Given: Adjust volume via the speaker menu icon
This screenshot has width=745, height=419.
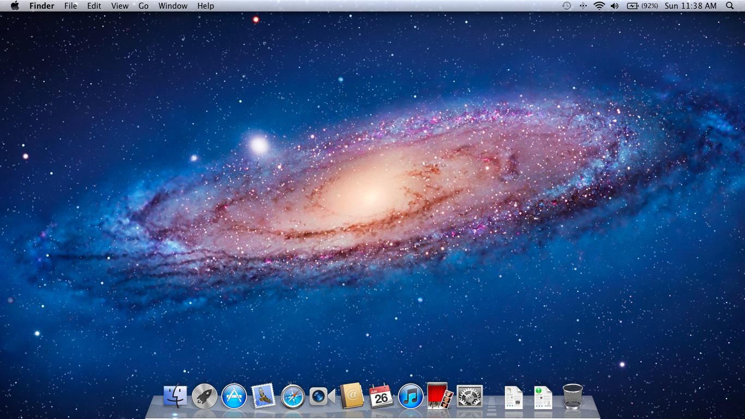Looking at the screenshot, I should click(615, 6).
